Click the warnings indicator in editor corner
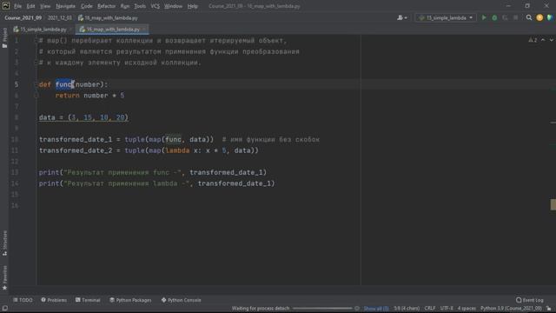Viewport: 556px width, 313px height. tap(533, 41)
